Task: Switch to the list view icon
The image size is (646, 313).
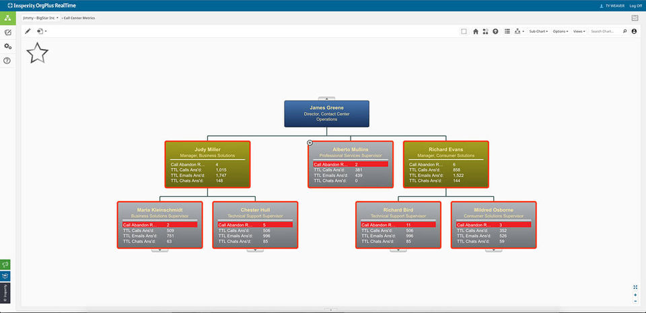Action: click(x=507, y=32)
